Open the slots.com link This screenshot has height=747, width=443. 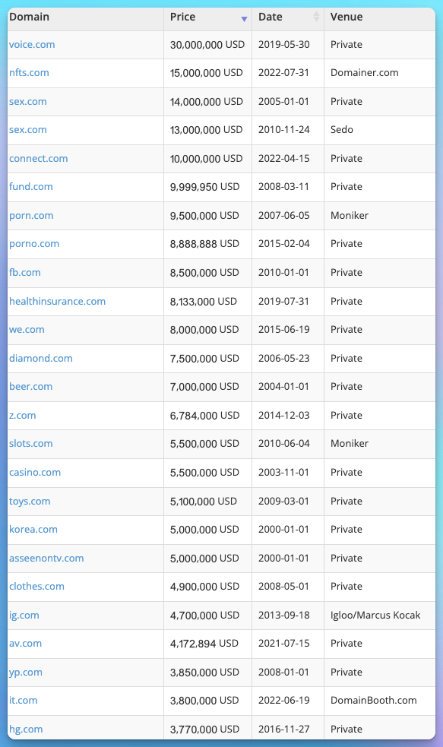[31, 443]
